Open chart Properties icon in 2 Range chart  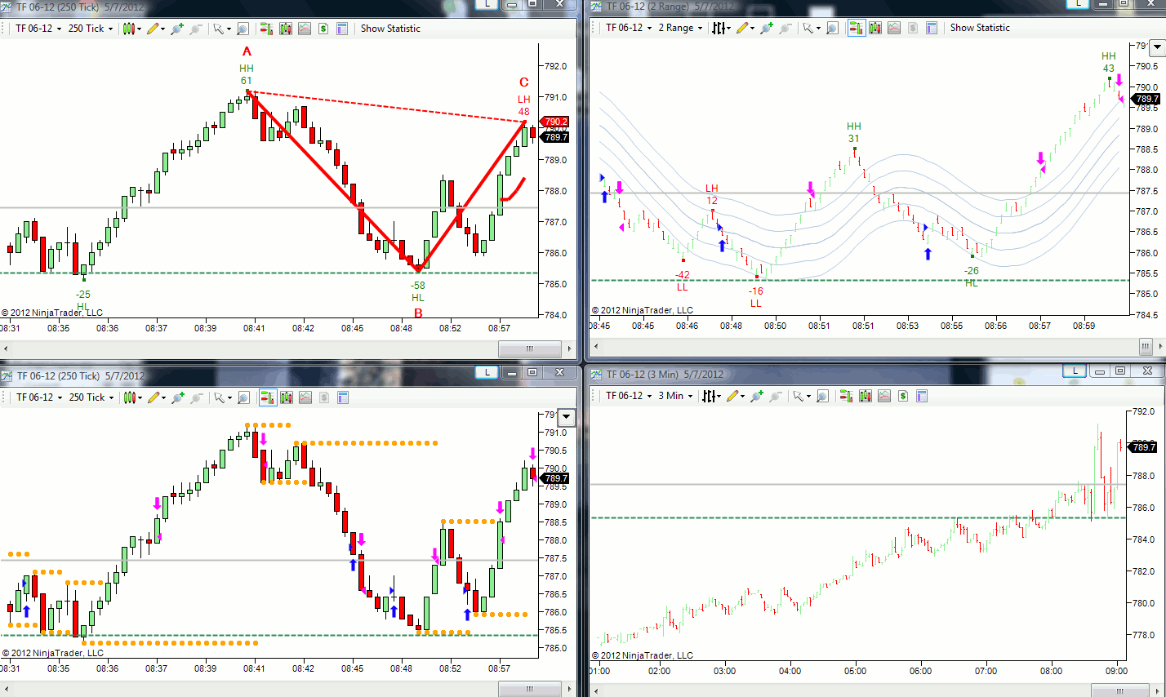pyautogui.click(x=932, y=28)
